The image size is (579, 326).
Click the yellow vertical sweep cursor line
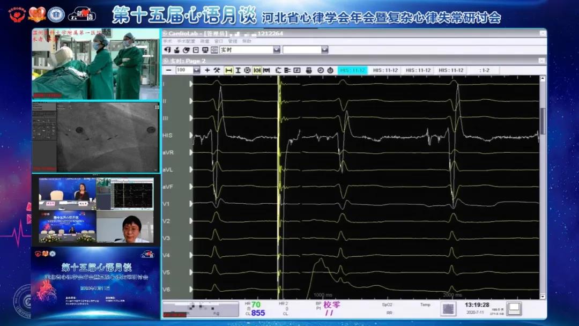(279, 187)
